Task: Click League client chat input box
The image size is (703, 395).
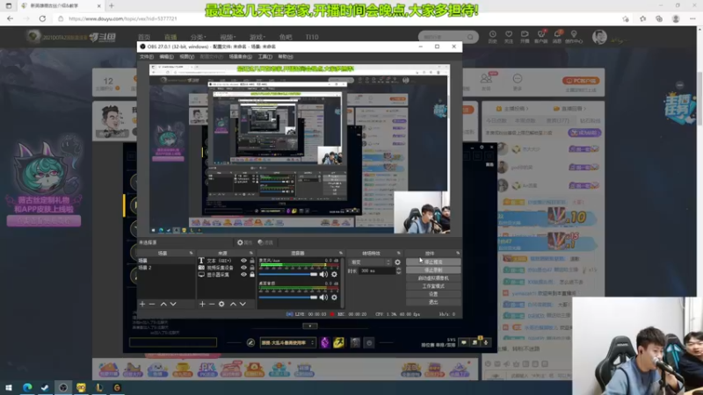Action: pos(173,342)
